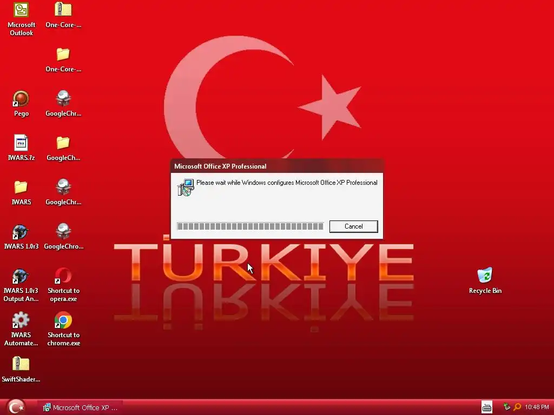Click the Microsoft Office XP Professional title bar

click(x=276, y=166)
